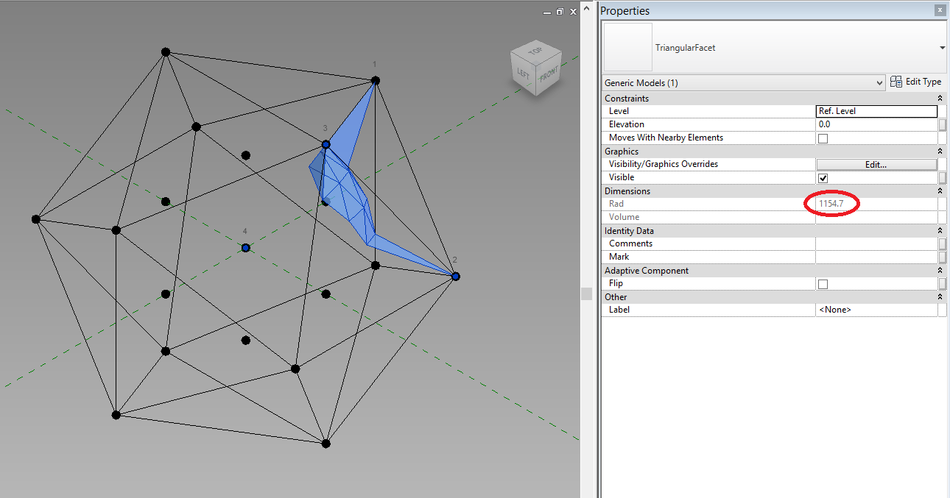Click the TriangularFacet type preview image
The image size is (950, 498).
[x=627, y=47]
